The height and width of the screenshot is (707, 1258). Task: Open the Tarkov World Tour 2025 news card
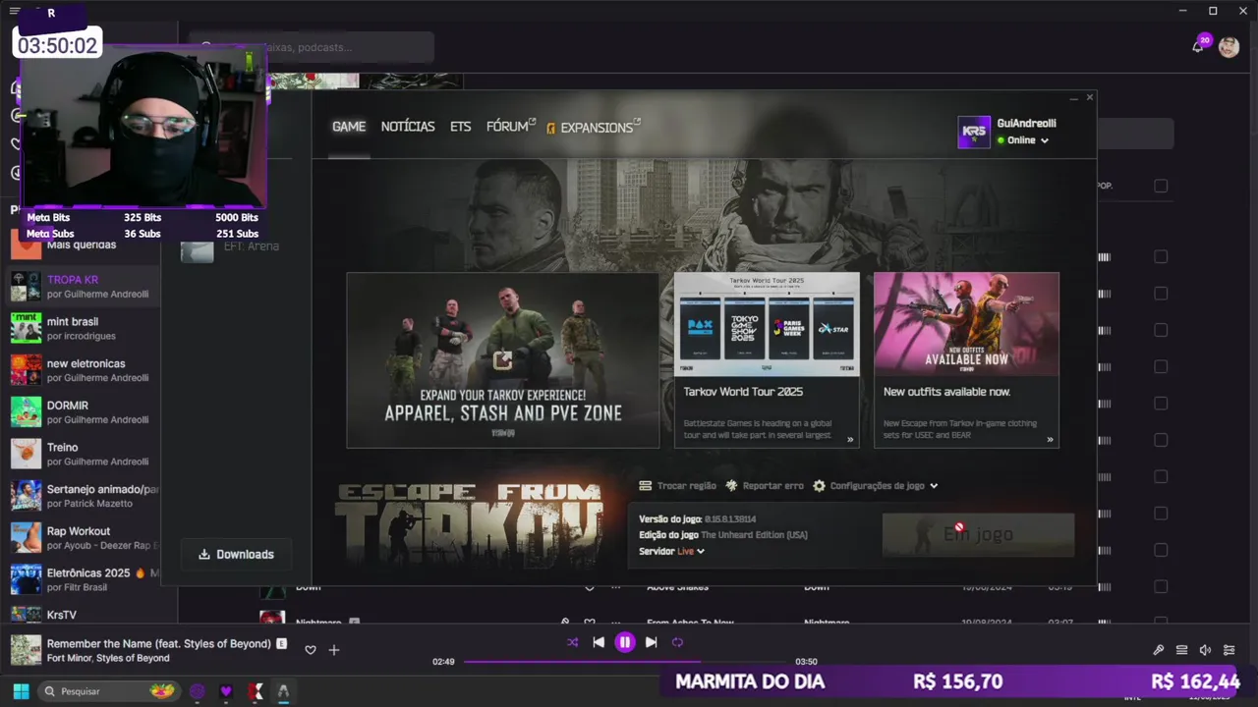[x=767, y=360]
